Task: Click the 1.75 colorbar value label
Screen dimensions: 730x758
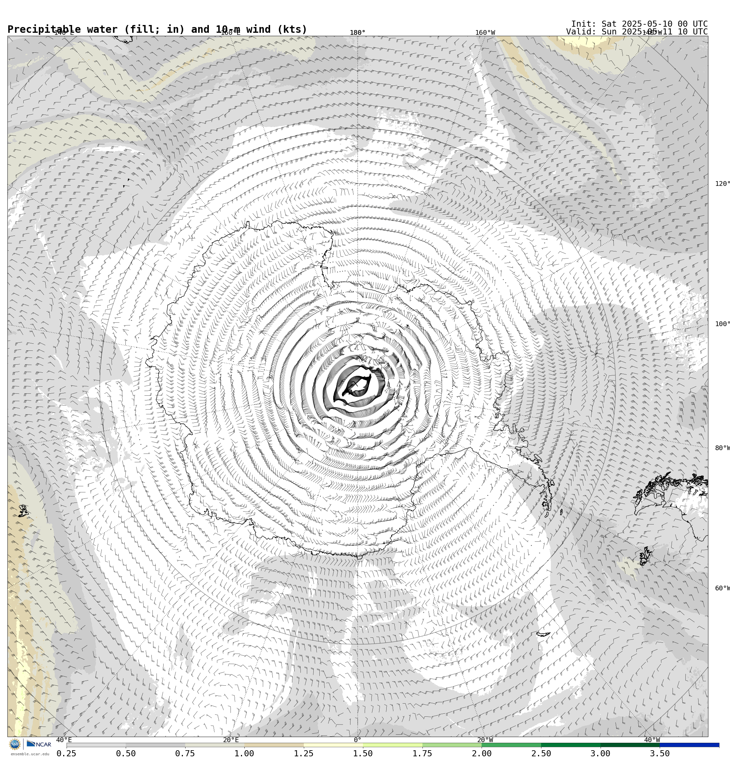Action: pos(422,753)
